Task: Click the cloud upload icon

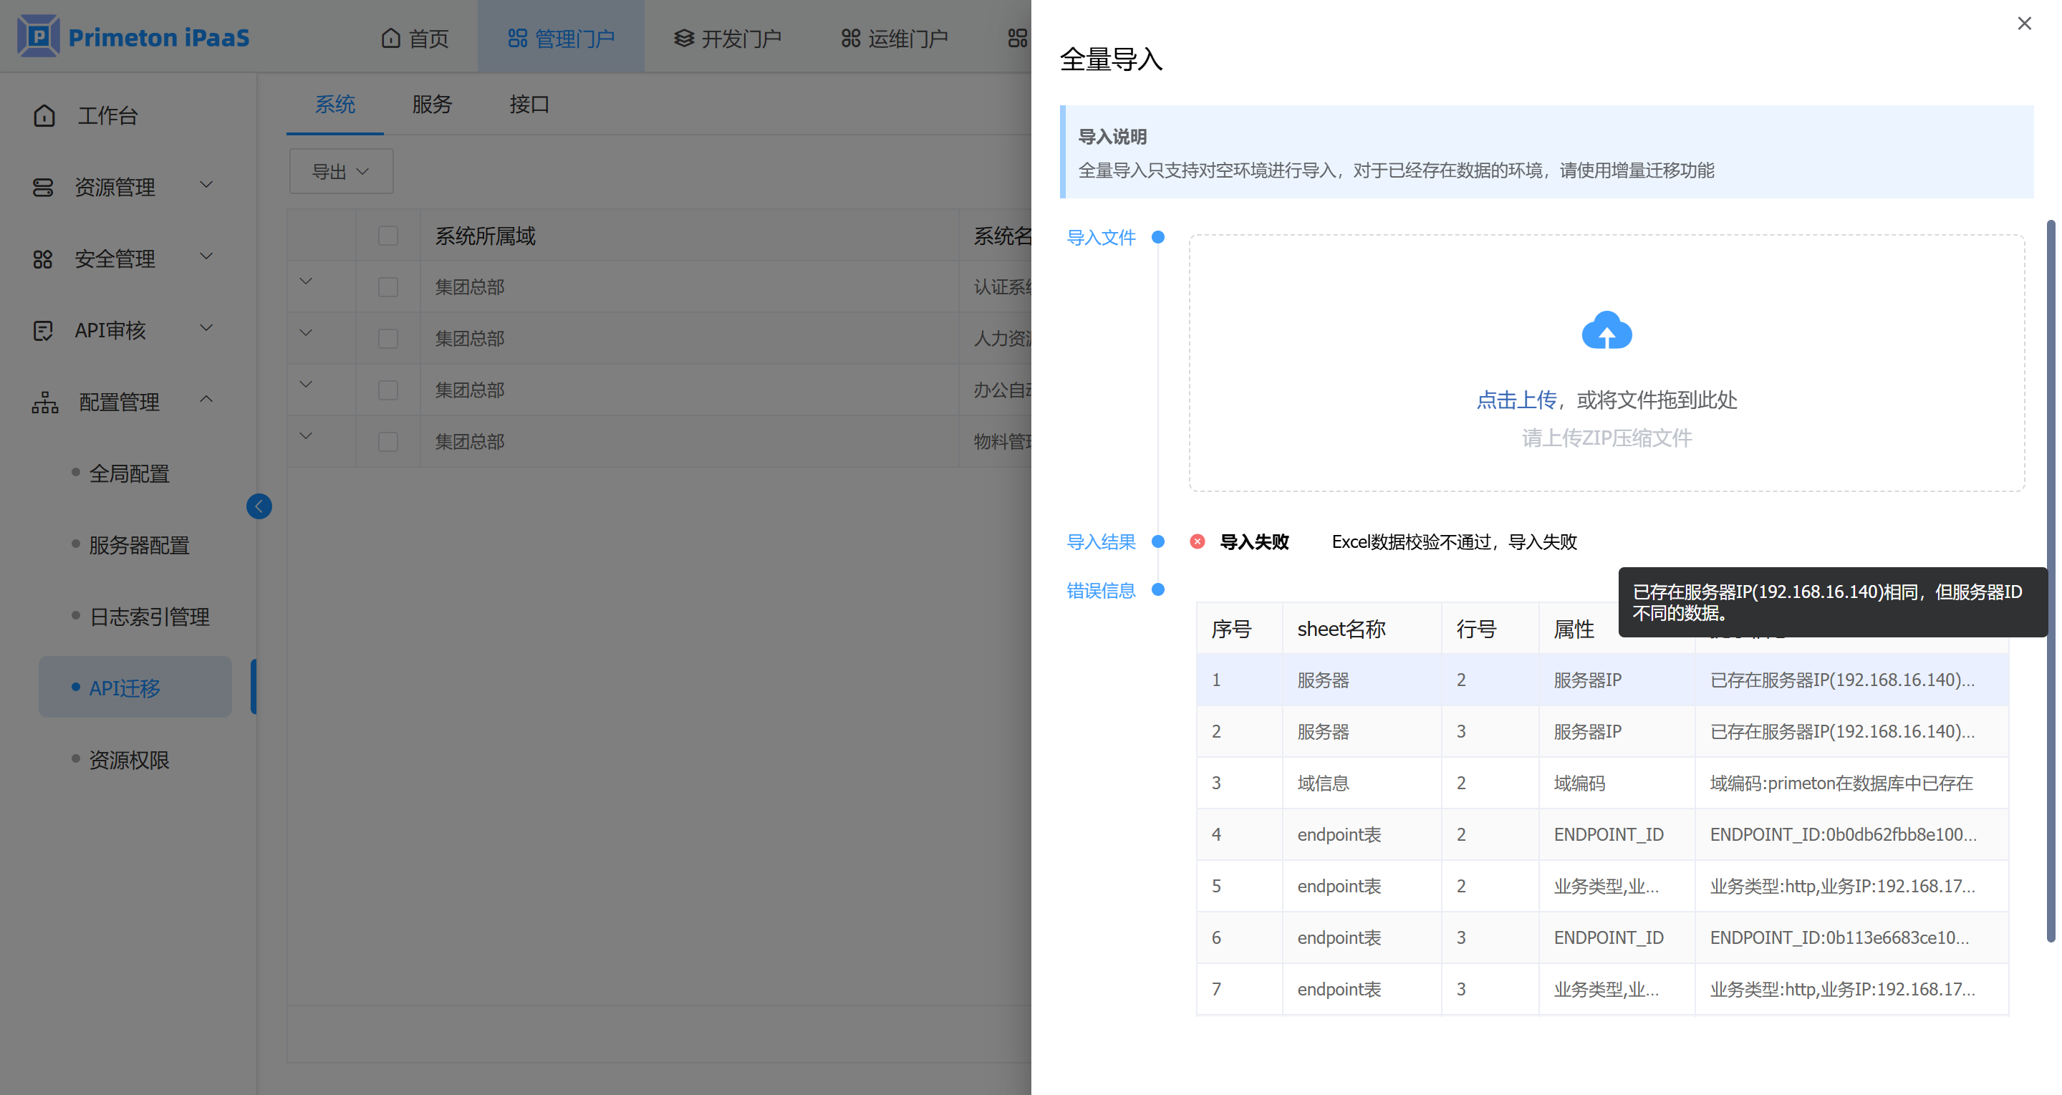Action: click(x=1606, y=331)
